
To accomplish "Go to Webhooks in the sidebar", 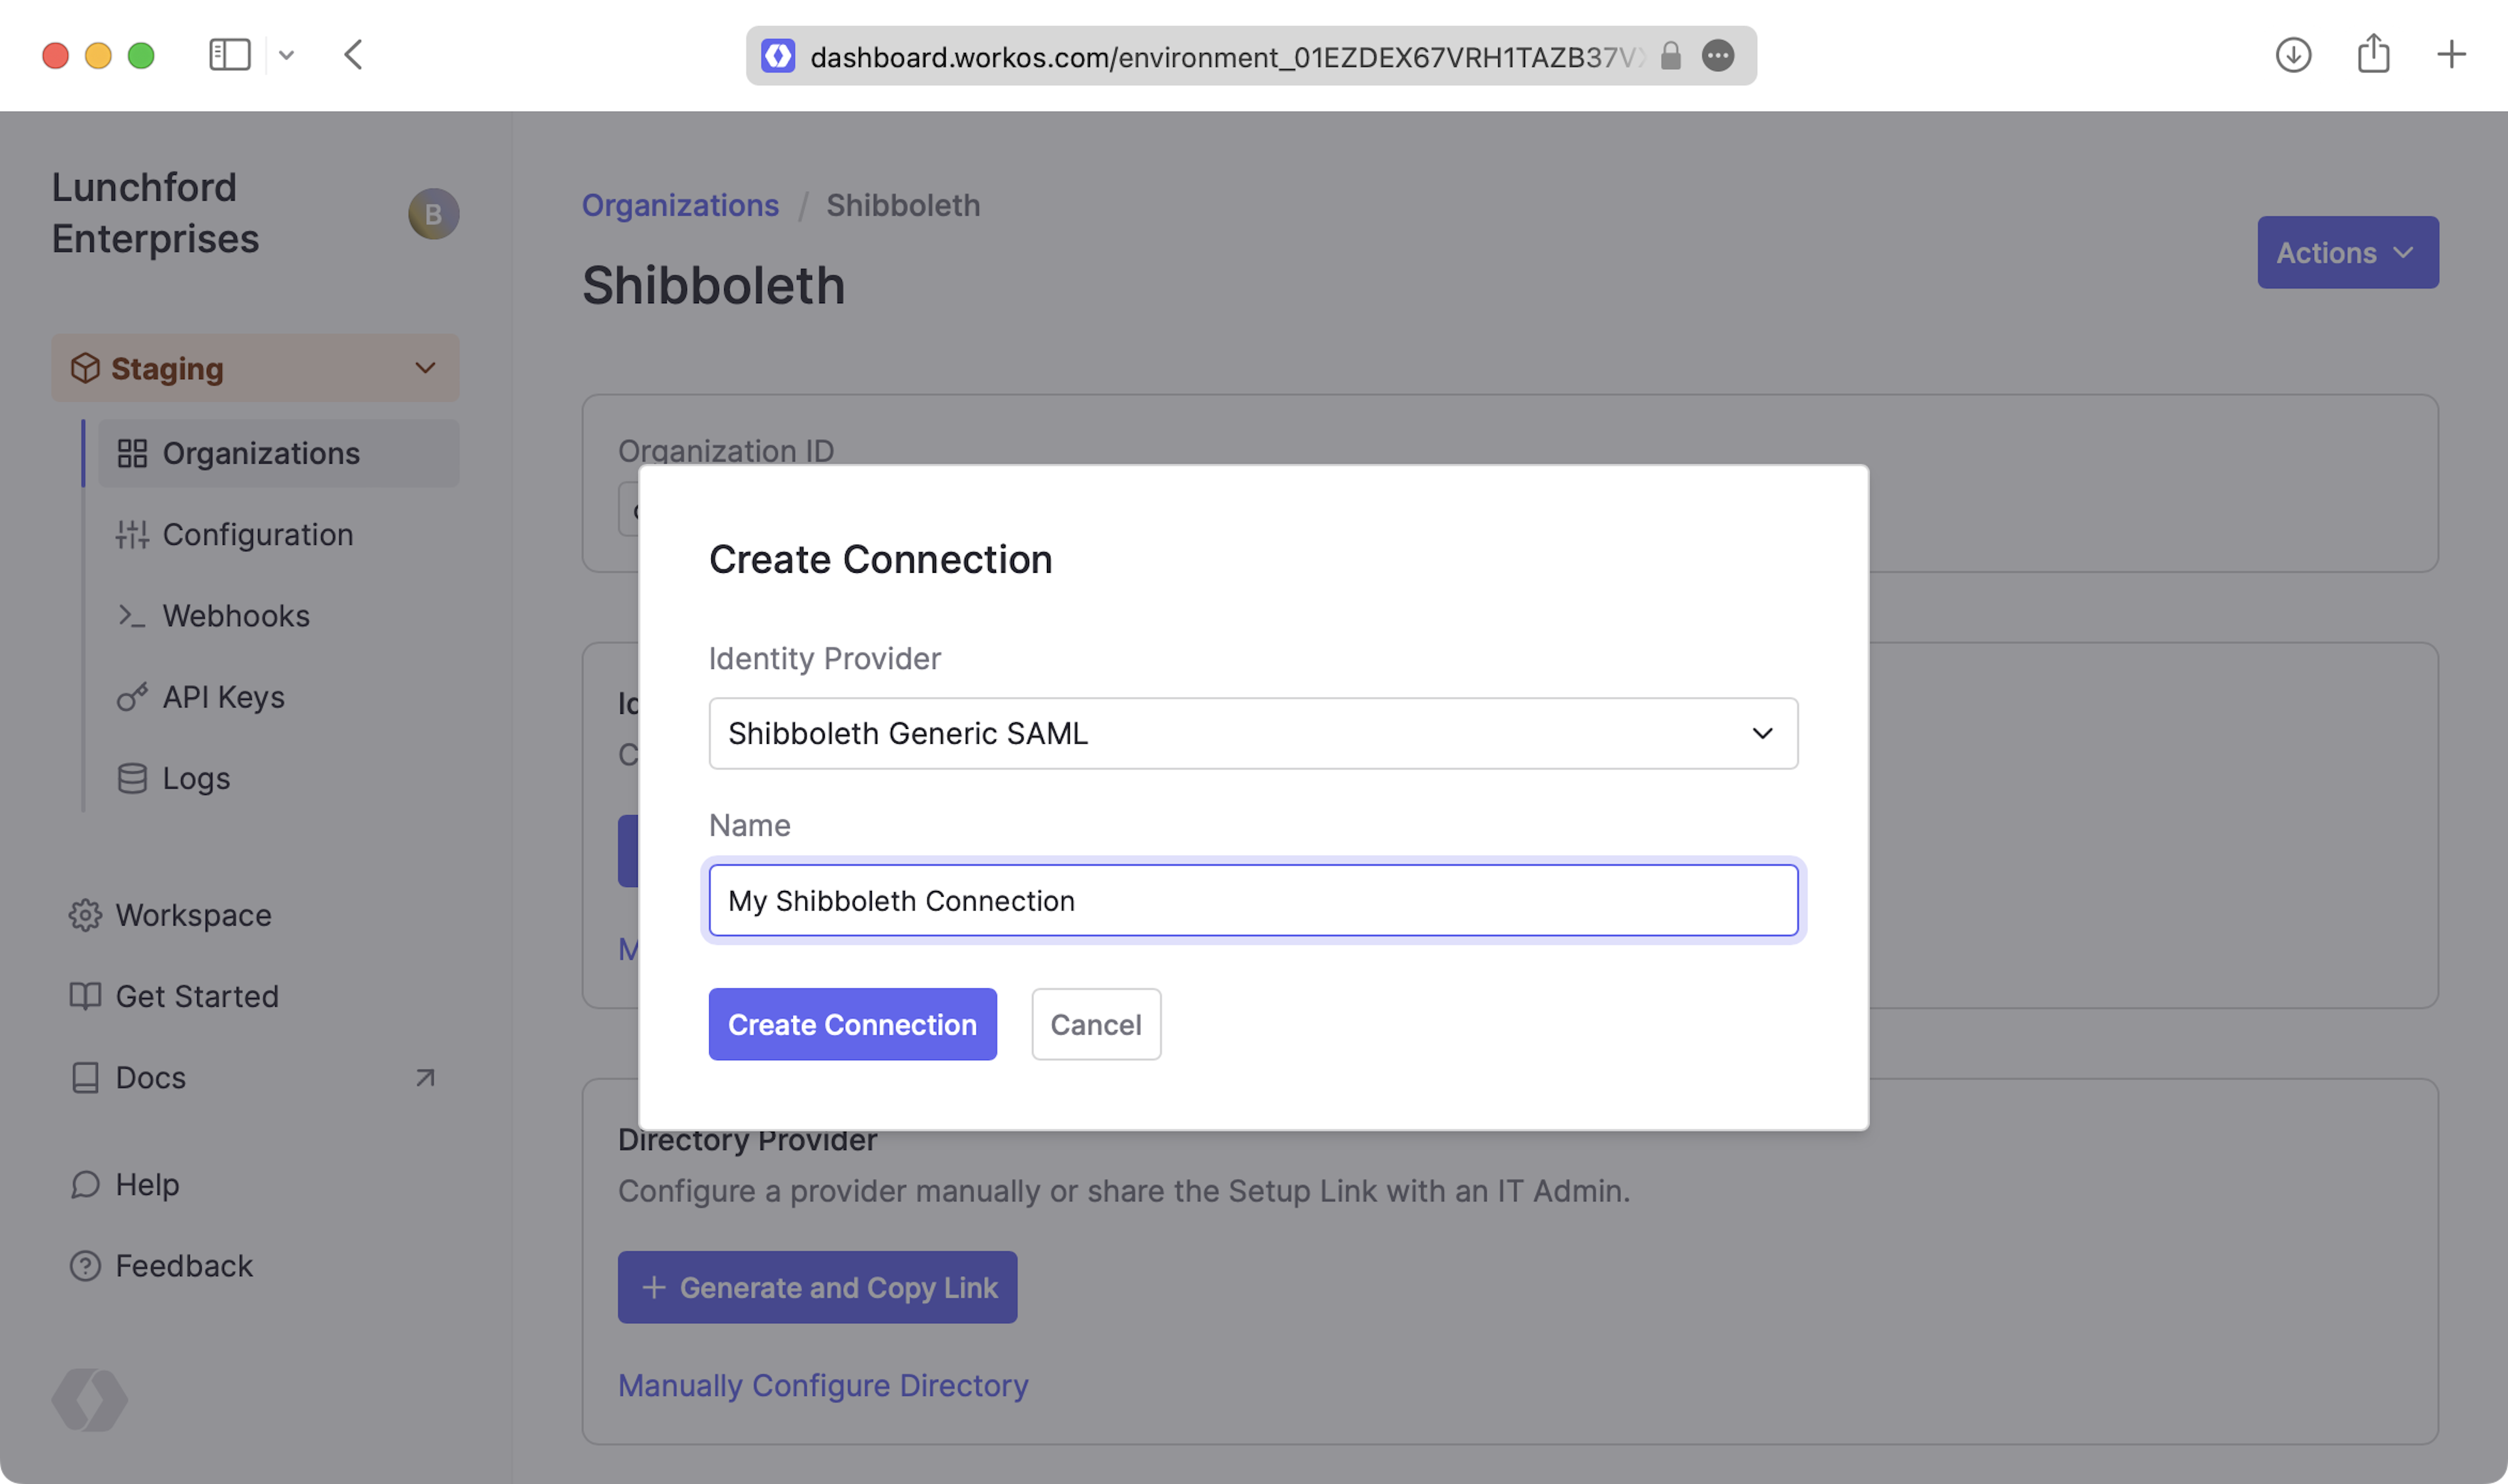I will point(236,616).
